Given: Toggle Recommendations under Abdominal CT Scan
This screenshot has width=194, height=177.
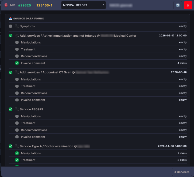Looking at the screenshot, I should tap(17, 93).
